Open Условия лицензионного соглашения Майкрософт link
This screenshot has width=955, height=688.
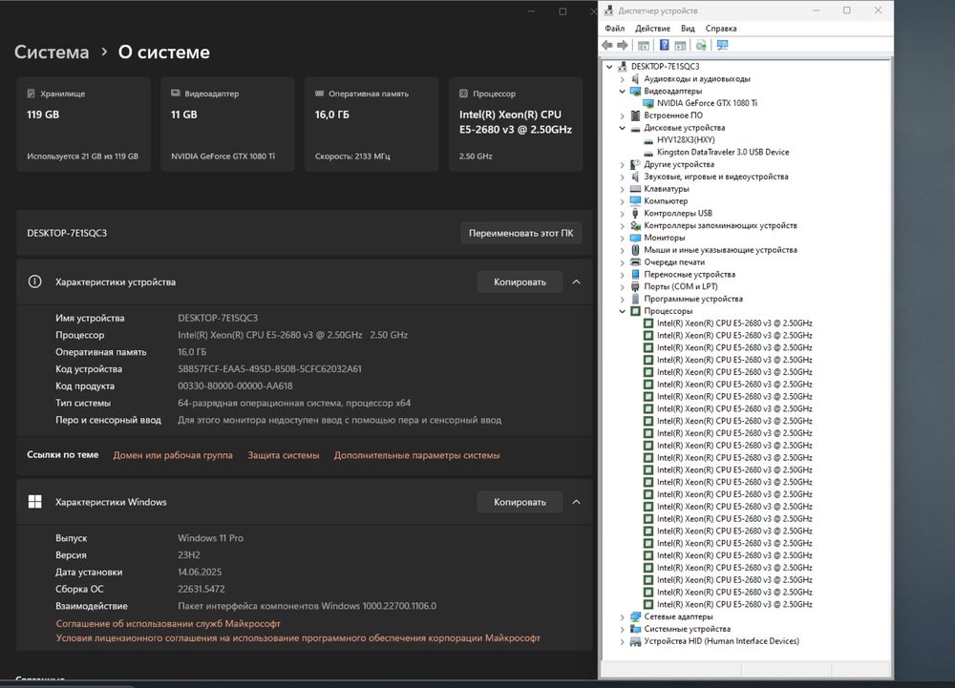click(298, 638)
